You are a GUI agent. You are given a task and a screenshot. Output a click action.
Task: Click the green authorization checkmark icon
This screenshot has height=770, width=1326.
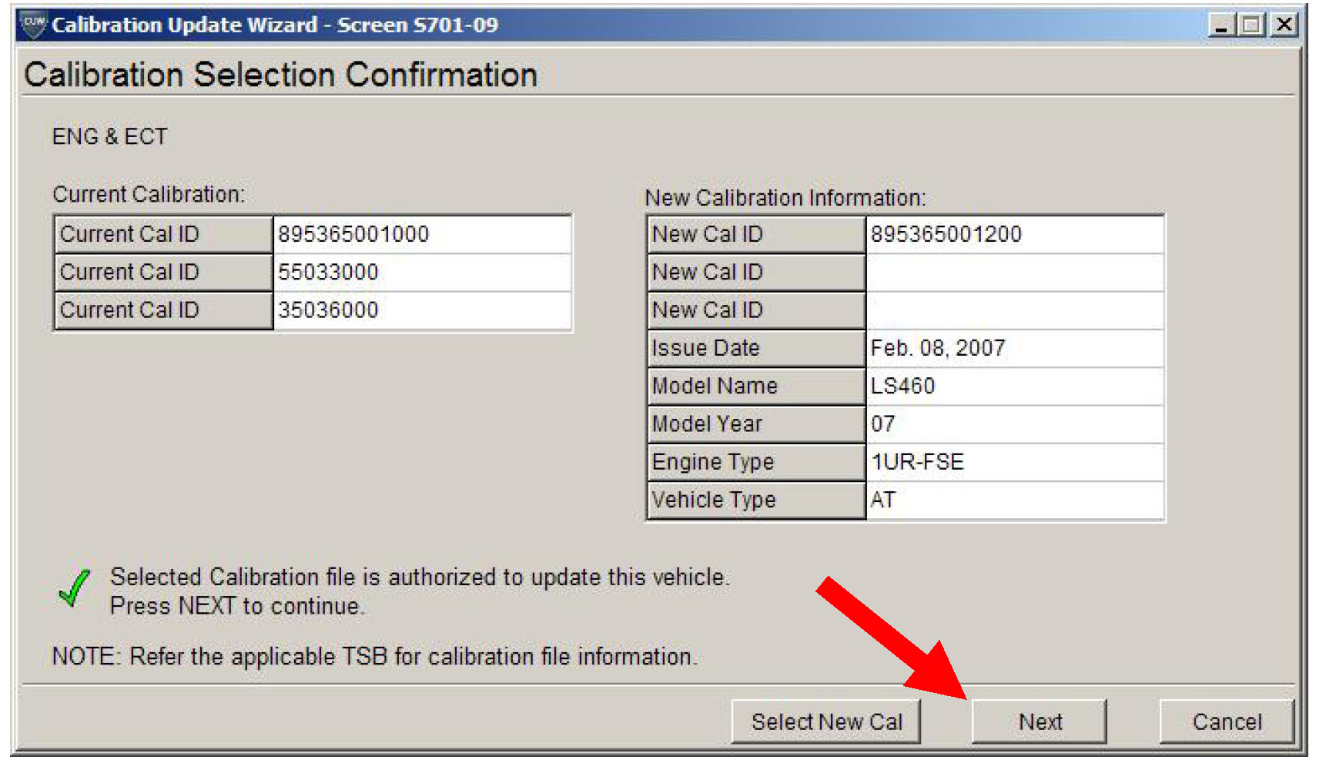tap(74, 589)
